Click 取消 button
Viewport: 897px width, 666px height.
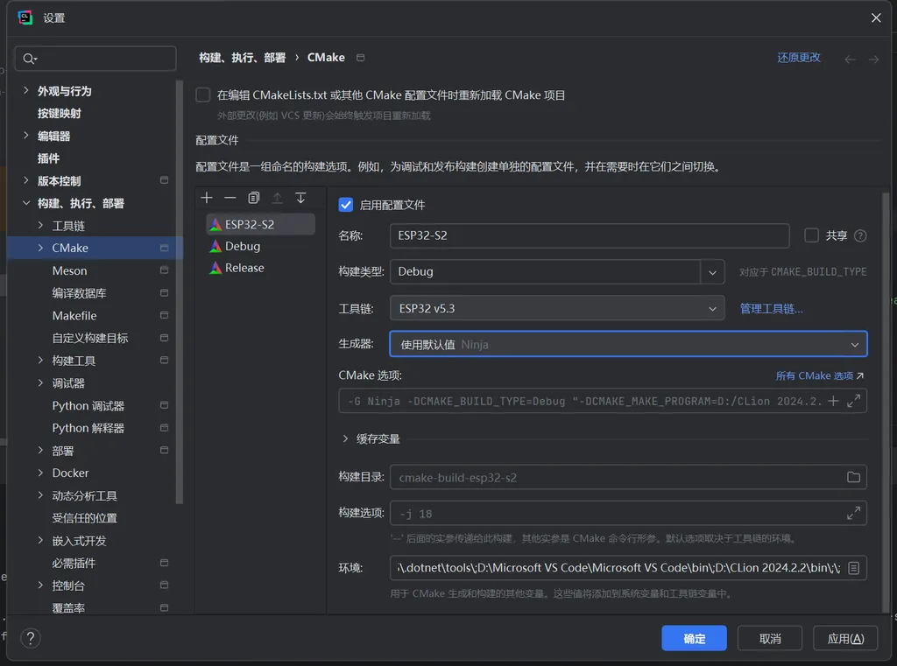[769, 638]
